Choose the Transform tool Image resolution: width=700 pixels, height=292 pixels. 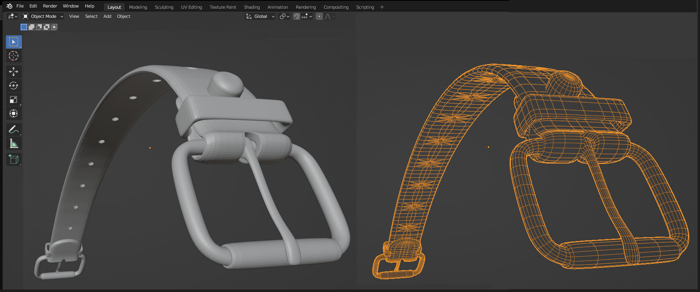coord(14,113)
